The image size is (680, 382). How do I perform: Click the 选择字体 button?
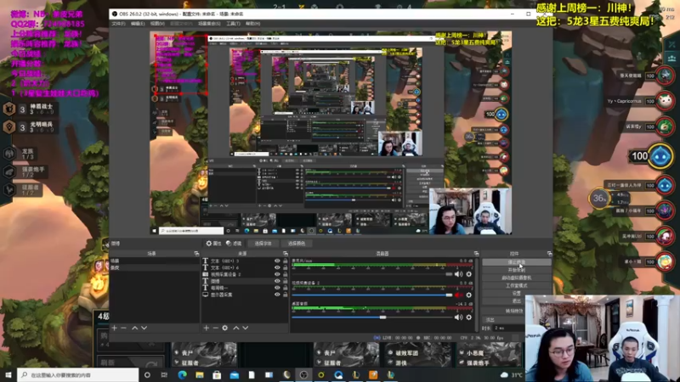263,244
